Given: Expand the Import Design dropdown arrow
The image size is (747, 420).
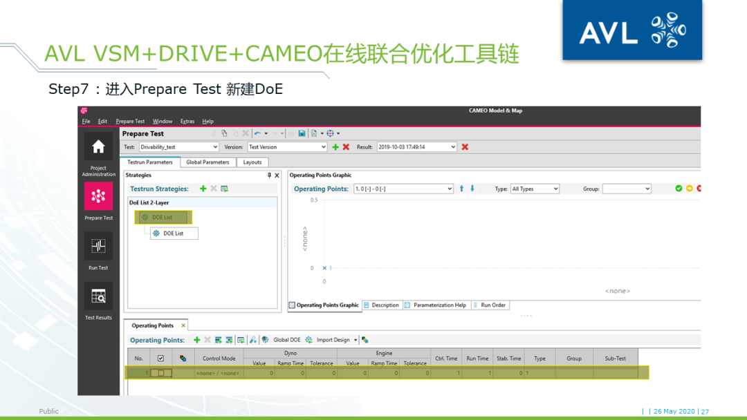Looking at the screenshot, I should pyautogui.click(x=356, y=339).
